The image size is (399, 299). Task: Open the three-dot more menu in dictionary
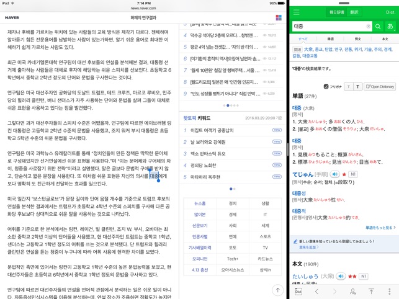pyautogui.click(x=389, y=292)
